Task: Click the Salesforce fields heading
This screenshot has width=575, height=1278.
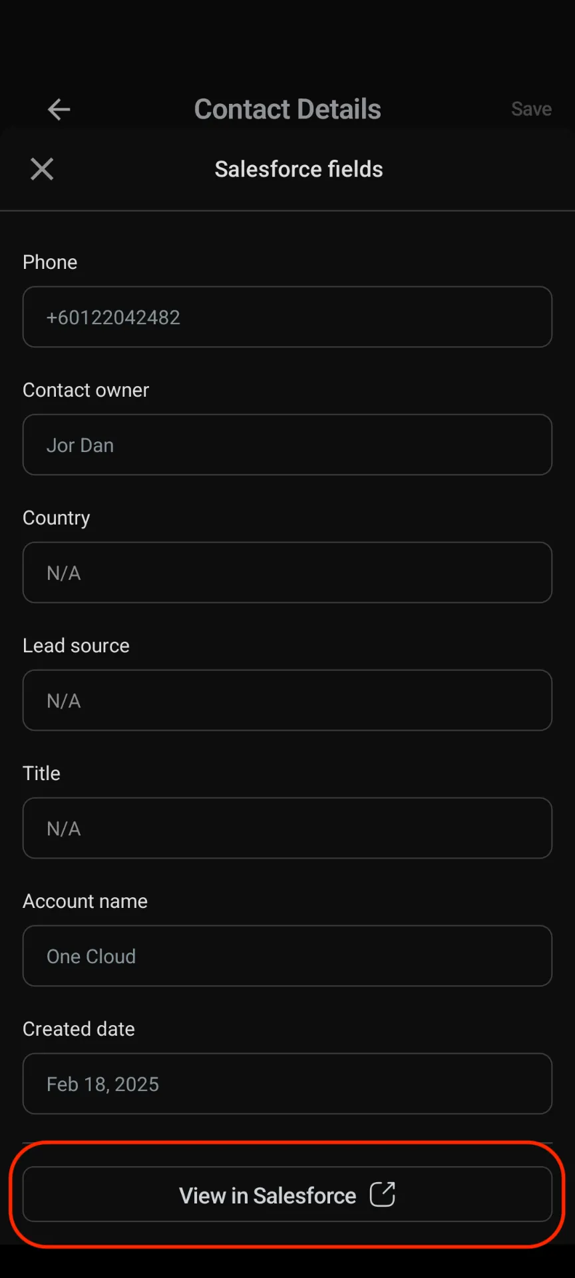Action: click(x=299, y=169)
